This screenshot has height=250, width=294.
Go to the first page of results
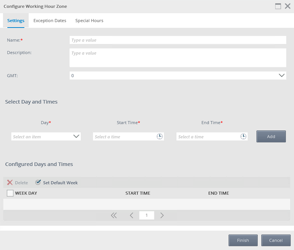[114, 215]
